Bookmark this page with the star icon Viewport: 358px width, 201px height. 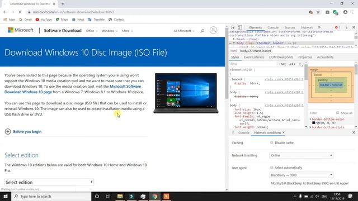[318, 12]
